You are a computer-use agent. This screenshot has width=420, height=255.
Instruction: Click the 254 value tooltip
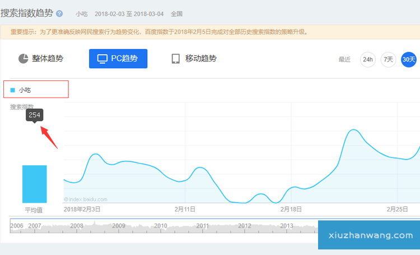34,115
